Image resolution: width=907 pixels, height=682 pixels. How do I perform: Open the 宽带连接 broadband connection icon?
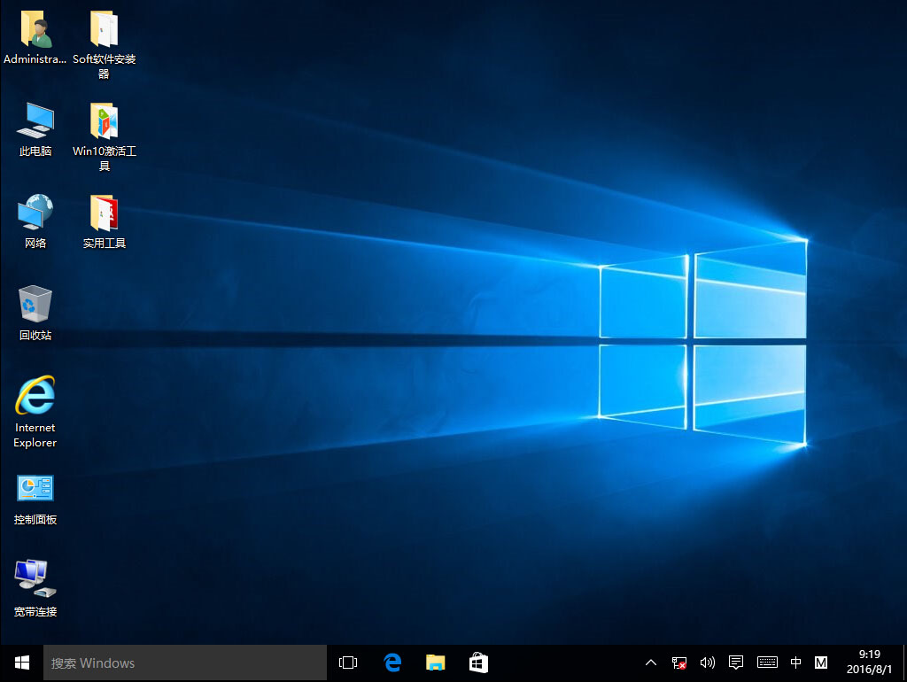click(x=35, y=580)
